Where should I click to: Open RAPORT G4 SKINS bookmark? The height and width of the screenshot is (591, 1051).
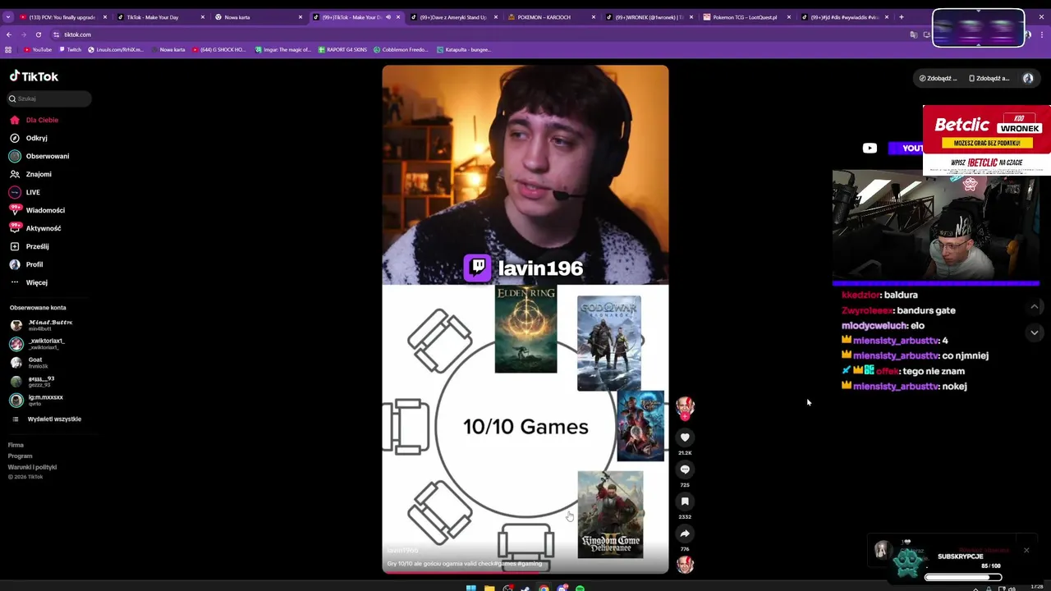pyautogui.click(x=342, y=49)
